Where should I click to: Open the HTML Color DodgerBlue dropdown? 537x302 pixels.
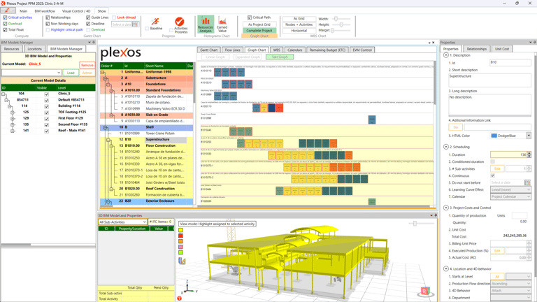529,136
